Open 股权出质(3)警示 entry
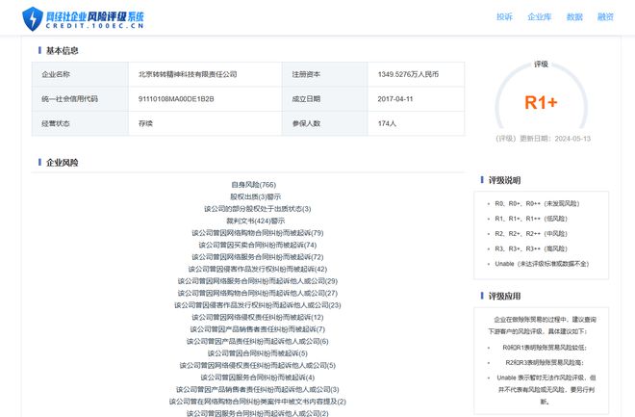The image size is (635, 417). tap(255, 196)
